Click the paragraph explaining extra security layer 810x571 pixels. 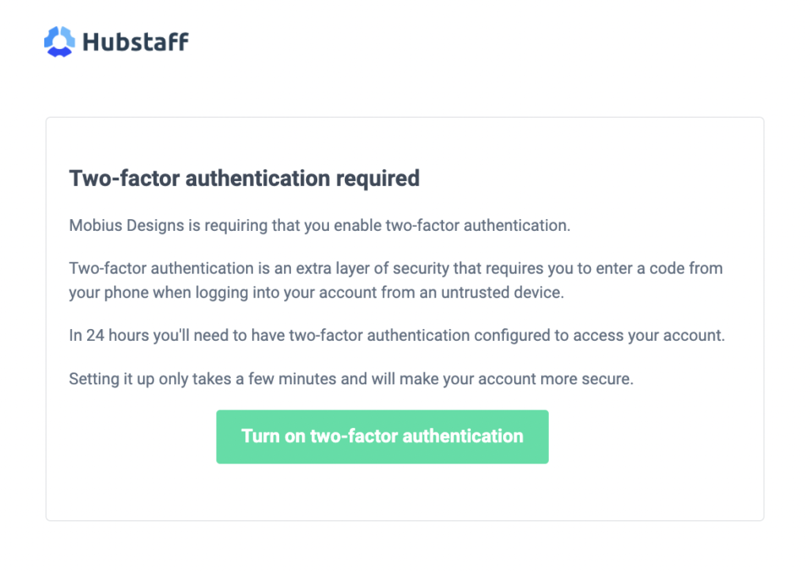point(396,280)
